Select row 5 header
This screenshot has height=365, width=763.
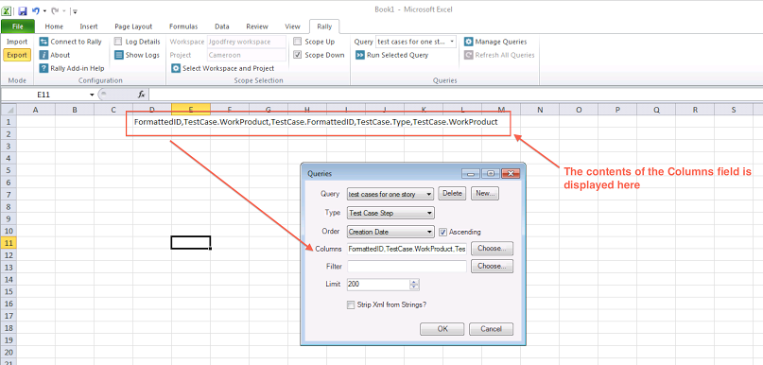pos(8,170)
